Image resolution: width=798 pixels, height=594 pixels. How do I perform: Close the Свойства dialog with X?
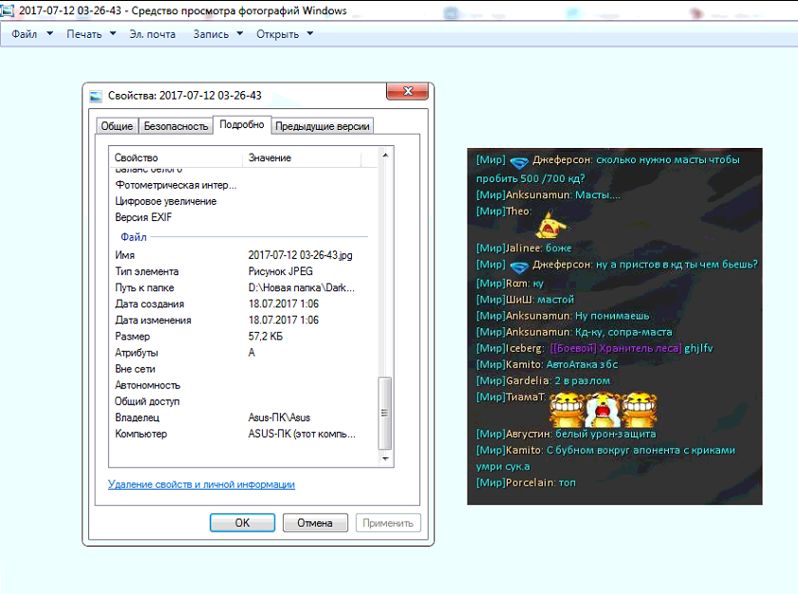tap(407, 91)
